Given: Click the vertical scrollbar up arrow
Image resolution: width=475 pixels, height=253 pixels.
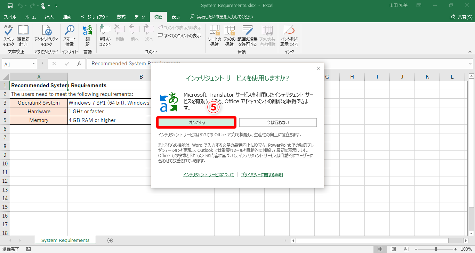Looking at the screenshot, I should coord(472,76).
